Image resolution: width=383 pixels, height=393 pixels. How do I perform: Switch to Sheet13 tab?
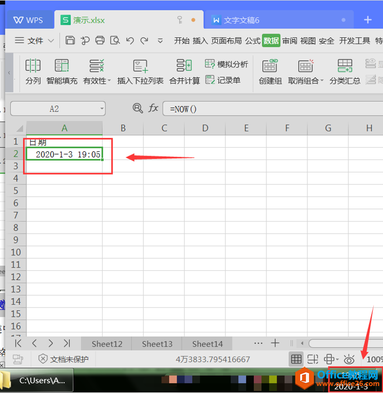tap(157, 344)
